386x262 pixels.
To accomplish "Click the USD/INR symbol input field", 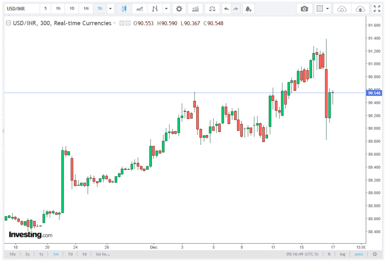I will pos(21,8).
